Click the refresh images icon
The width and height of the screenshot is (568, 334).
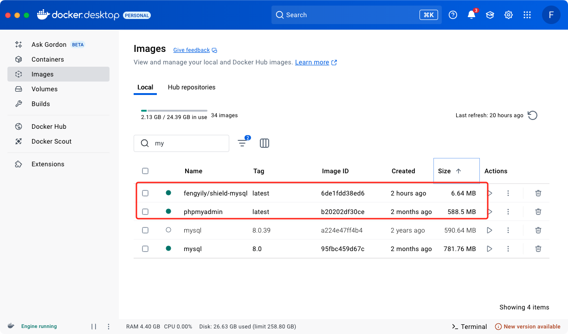coord(533,115)
